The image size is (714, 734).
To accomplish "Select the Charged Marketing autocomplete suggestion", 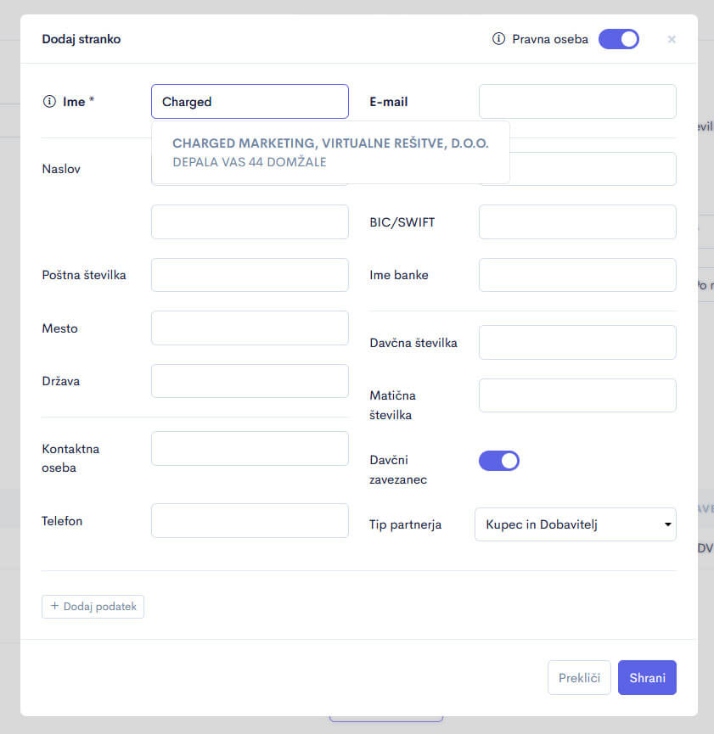I will tap(330, 152).
